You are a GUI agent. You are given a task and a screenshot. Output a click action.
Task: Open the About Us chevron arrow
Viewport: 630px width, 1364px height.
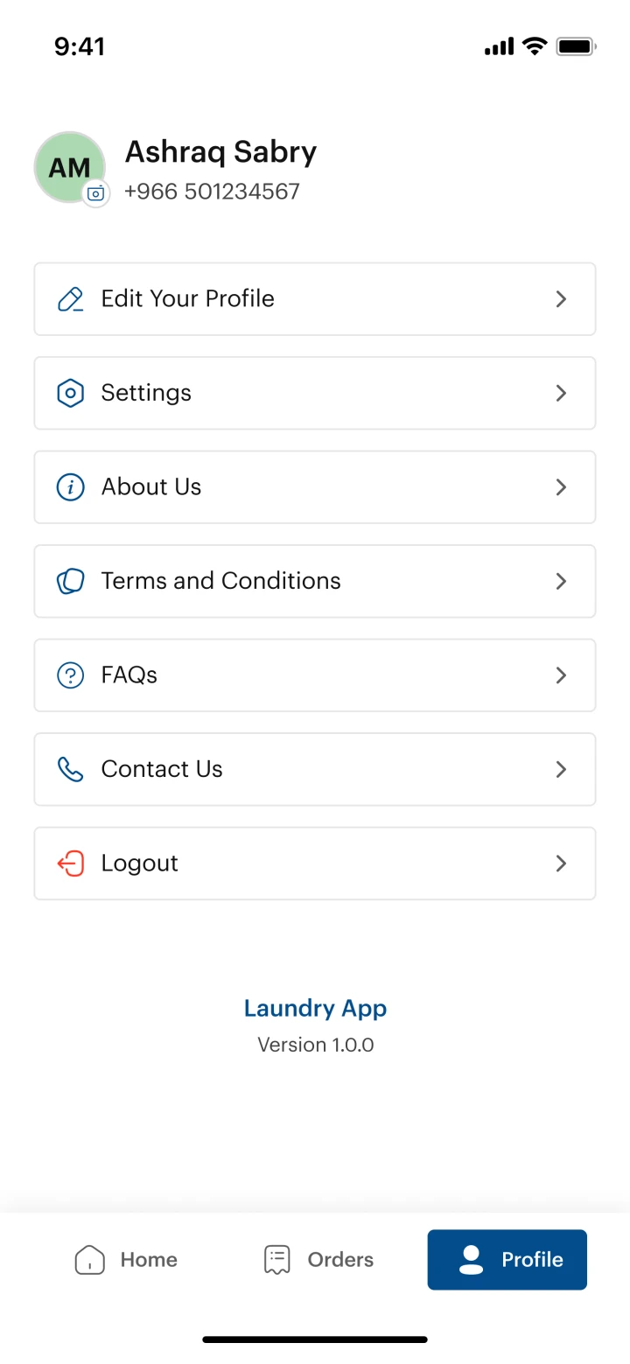(562, 487)
